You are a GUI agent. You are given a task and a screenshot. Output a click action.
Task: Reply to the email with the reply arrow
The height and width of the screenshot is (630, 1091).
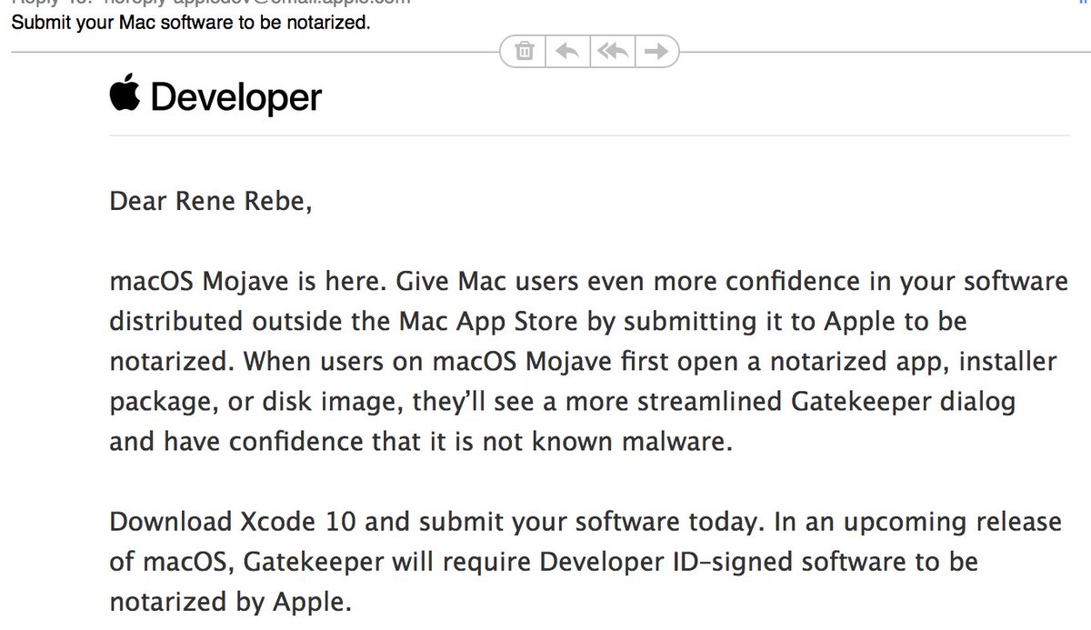[566, 51]
